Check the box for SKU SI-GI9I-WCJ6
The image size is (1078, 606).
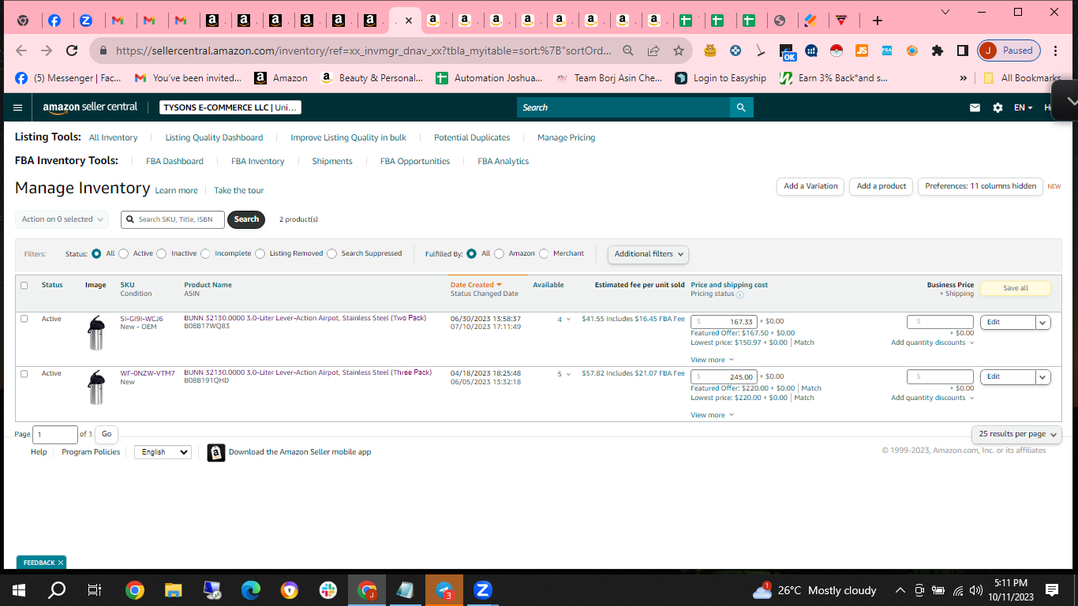24,319
